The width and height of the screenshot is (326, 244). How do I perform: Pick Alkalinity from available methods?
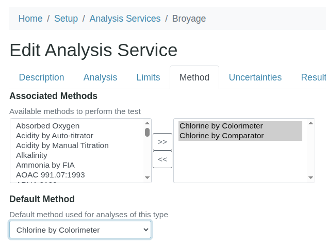pos(31,155)
